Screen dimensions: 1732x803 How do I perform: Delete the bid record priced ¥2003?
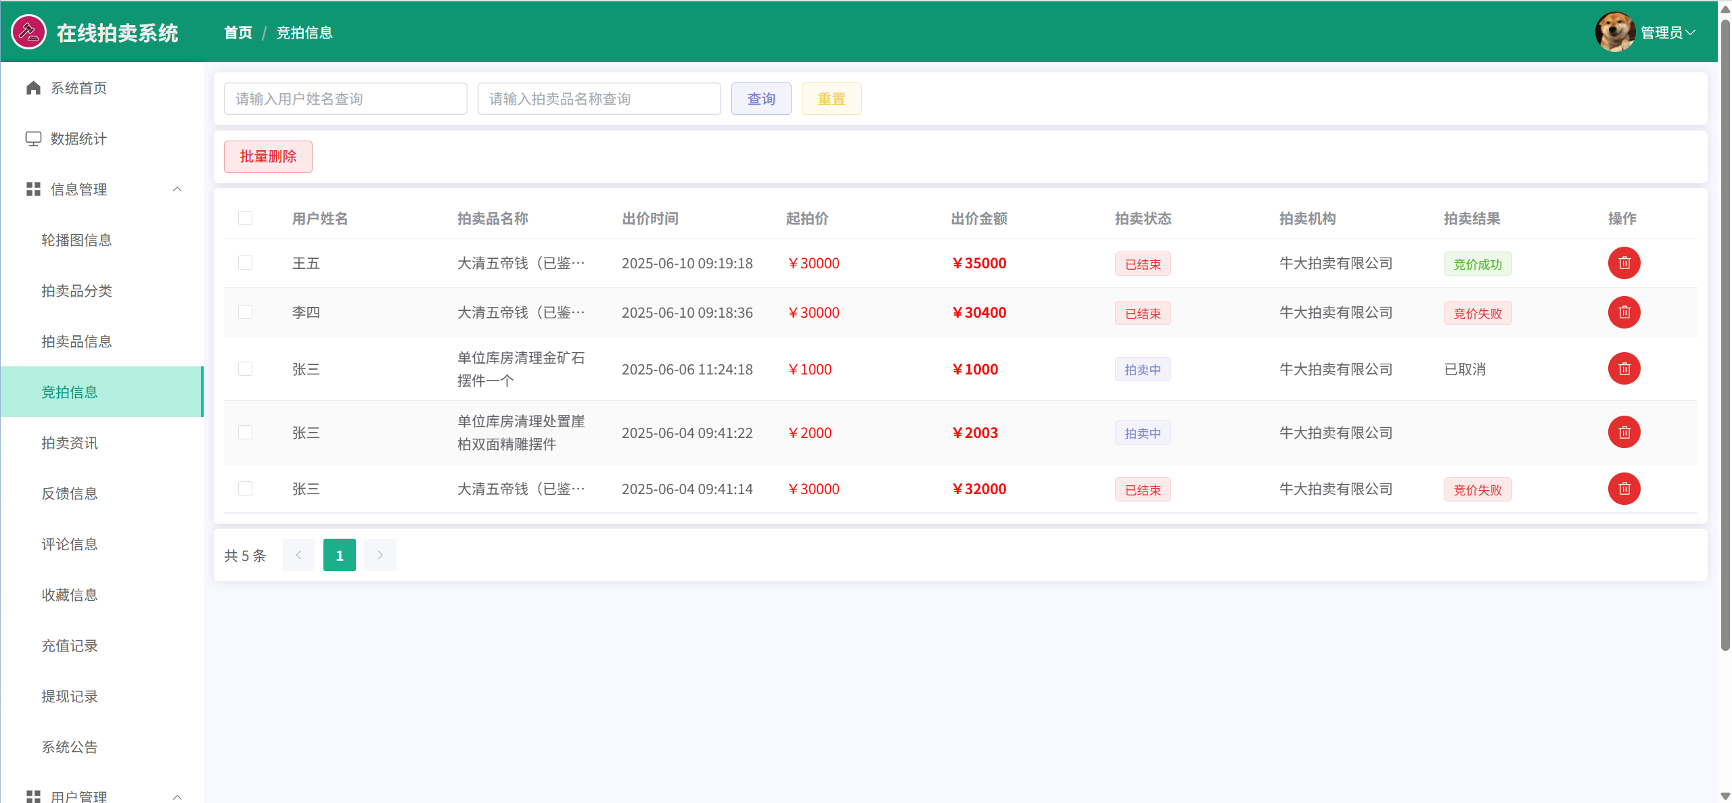point(1624,433)
